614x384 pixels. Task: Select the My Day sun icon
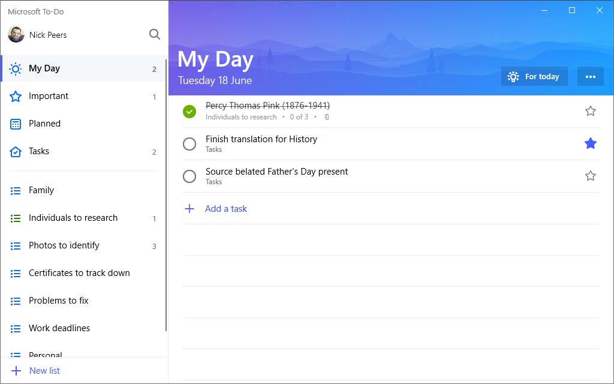[17, 68]
